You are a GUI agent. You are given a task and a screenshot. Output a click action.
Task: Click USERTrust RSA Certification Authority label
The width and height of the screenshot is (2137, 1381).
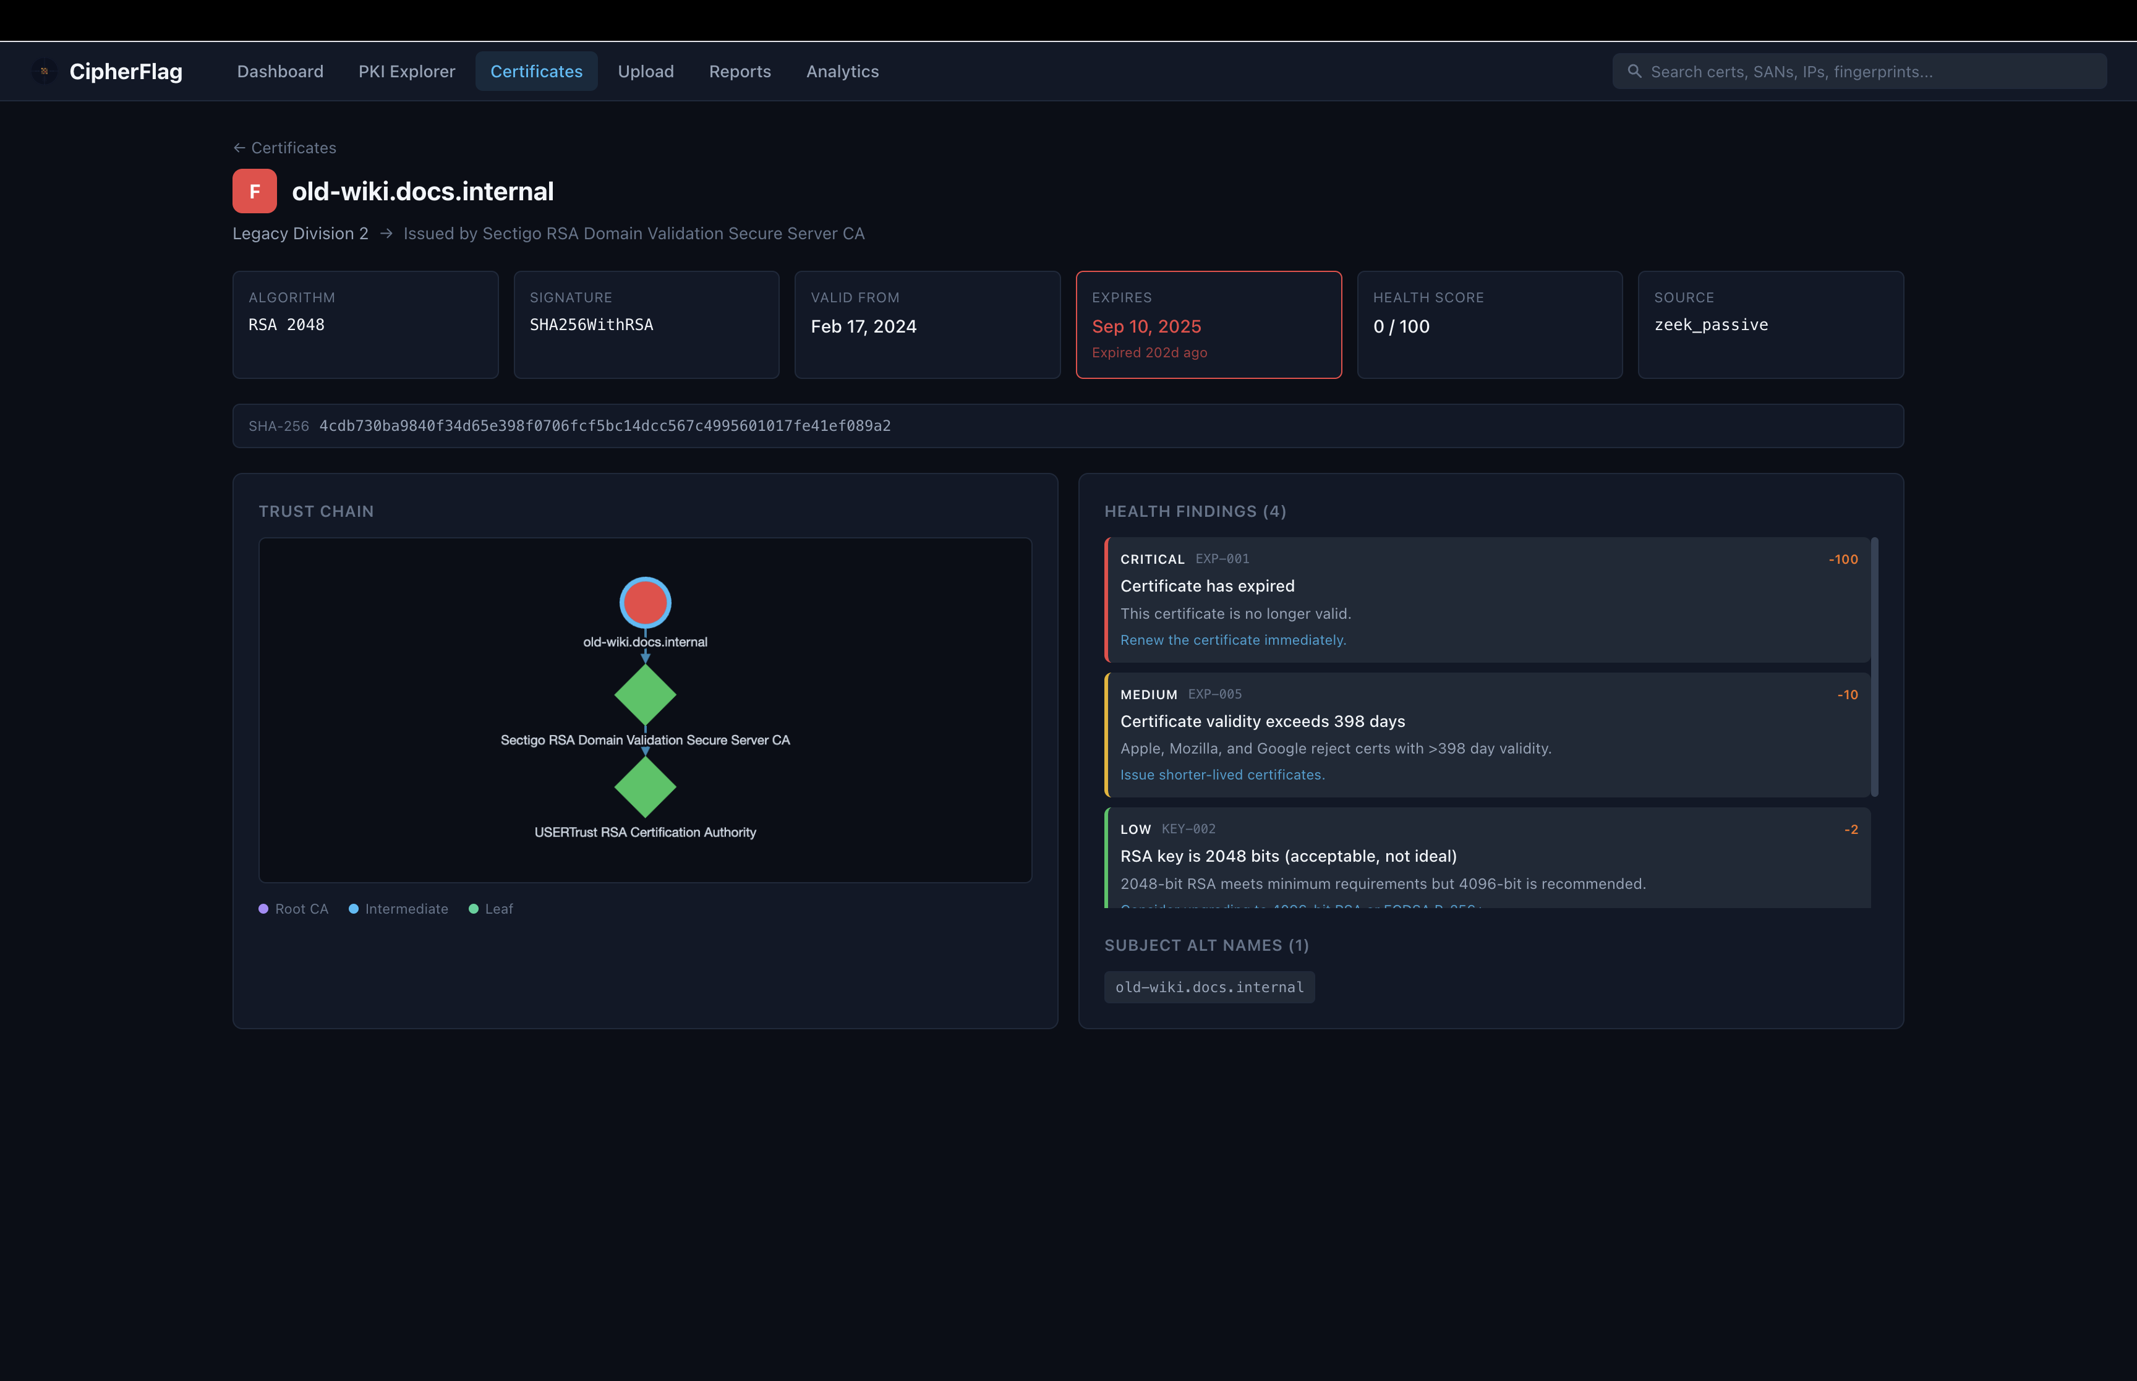tap(646, 832)
